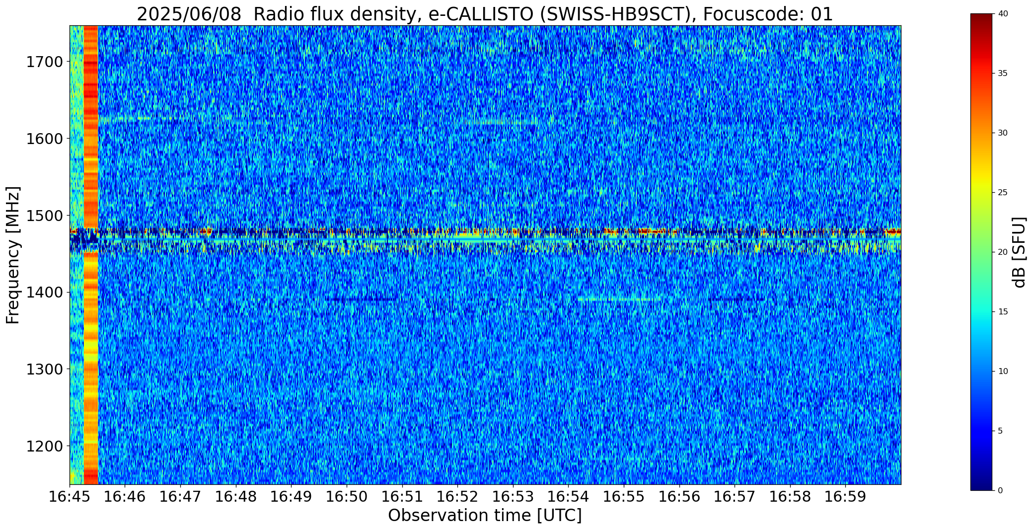Click the red-orange vertical burst band near 16:45
This screenshot has height=530, width=1034.
coord(91,255)
